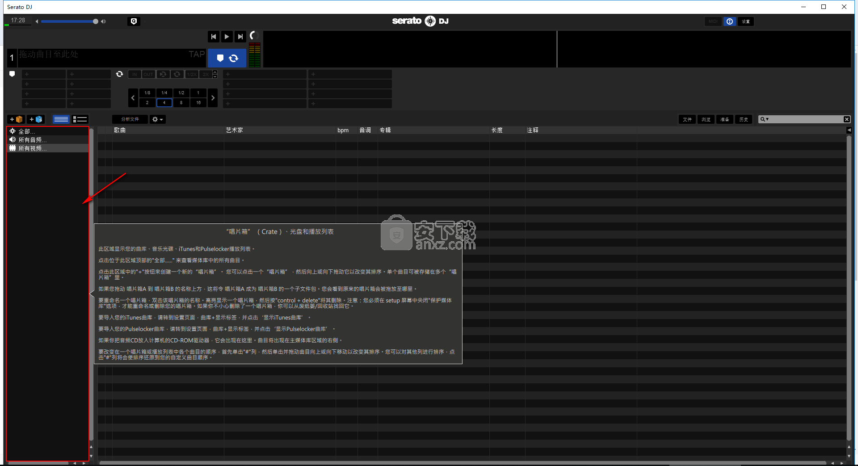This screenshot has width=858, height=466.
Task: Sort by 音调 key column
Action: point(367,130)
